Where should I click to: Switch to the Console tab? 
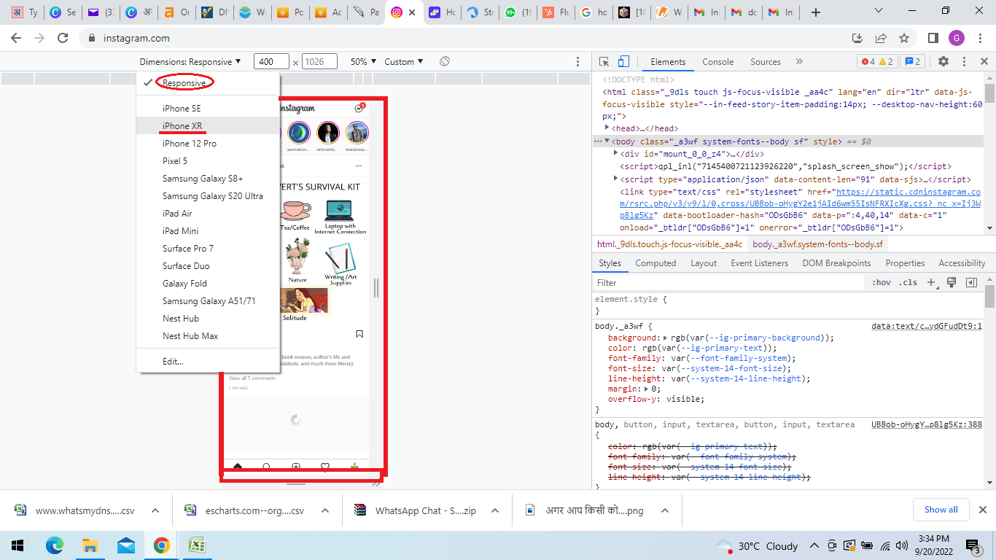click(x=717, y=62)
